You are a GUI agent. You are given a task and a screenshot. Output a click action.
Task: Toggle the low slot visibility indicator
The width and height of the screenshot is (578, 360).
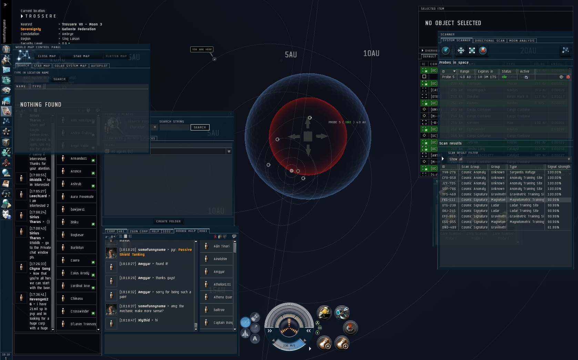coord(317,333)
